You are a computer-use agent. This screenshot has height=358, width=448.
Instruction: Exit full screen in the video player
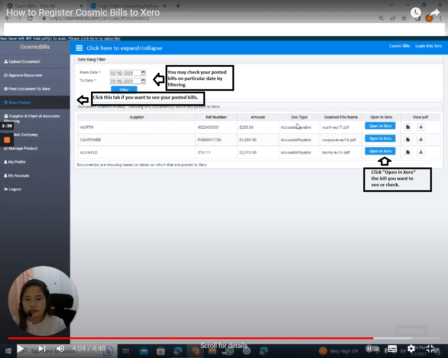pyautogui.click(x=430, y=349)
